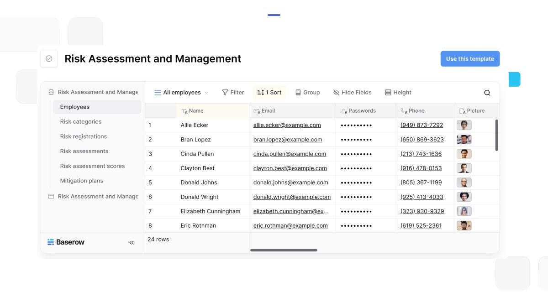Open the Group option
This screenshot has height=308, width=548.
tap(307, 93)
